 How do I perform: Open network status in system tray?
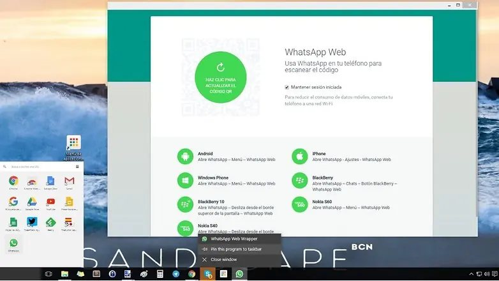[479, 274]
